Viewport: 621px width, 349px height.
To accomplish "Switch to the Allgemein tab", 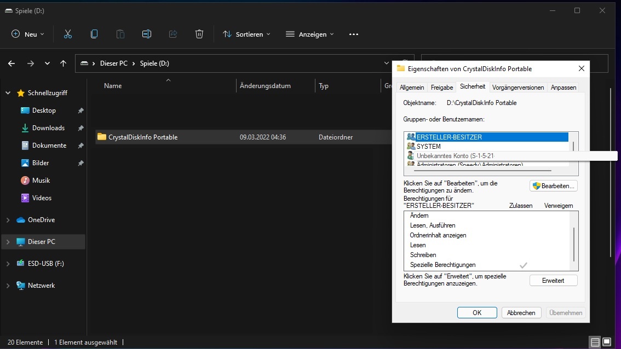I will (x=411, y=88).
